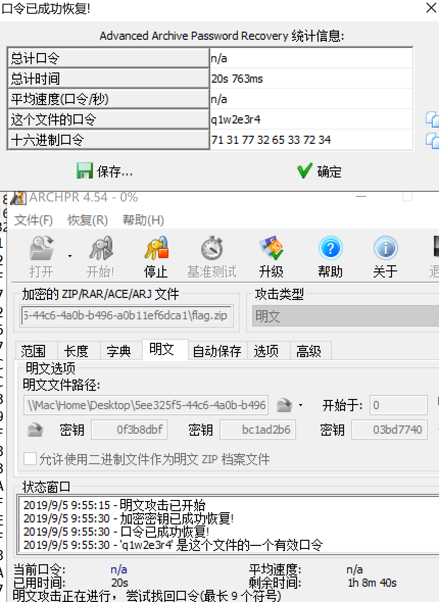Click the browse icon beside 明文文件路径 field
Viewport: 439px width, 602px height.
point(285,405)
